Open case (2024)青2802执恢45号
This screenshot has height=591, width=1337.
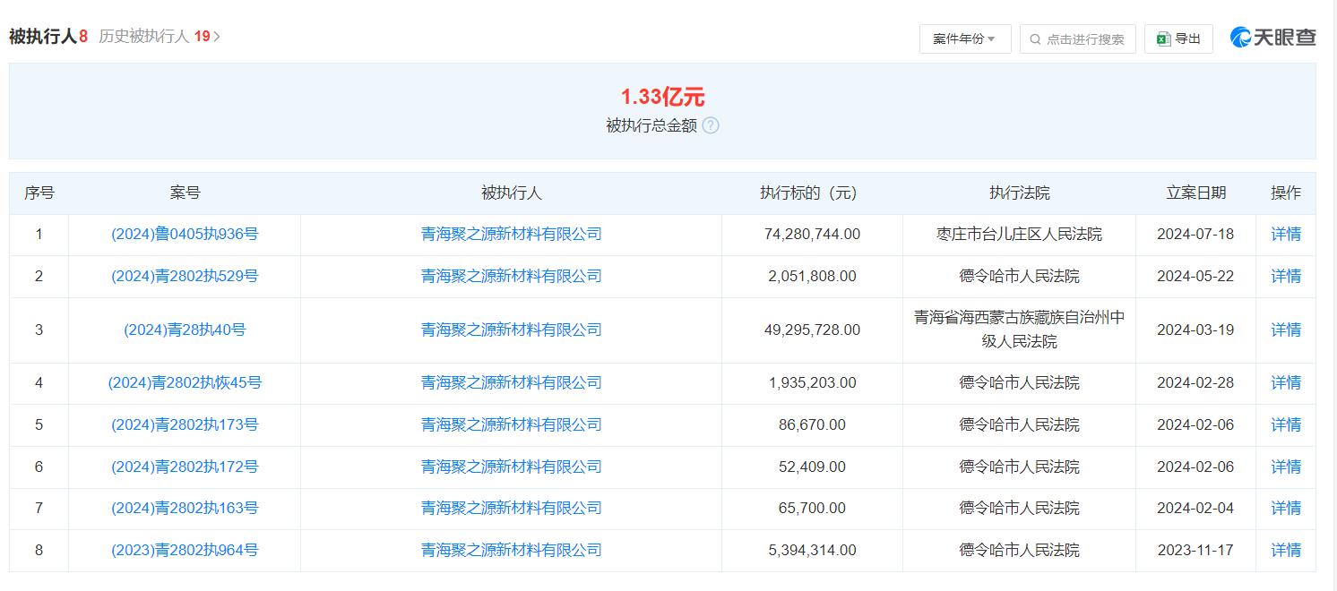(x=185, y=383)
